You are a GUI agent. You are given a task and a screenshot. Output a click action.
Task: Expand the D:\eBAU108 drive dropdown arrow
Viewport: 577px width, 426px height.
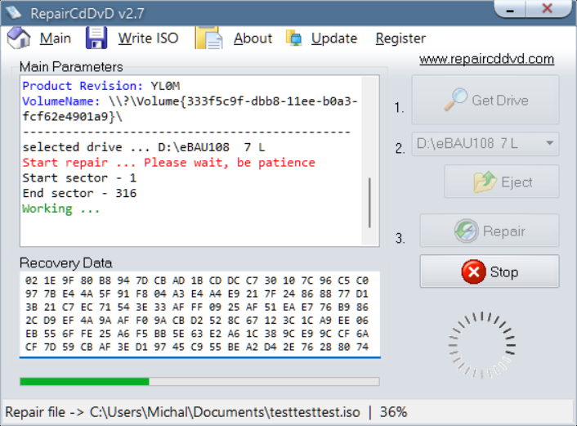(x=550, y=143)
